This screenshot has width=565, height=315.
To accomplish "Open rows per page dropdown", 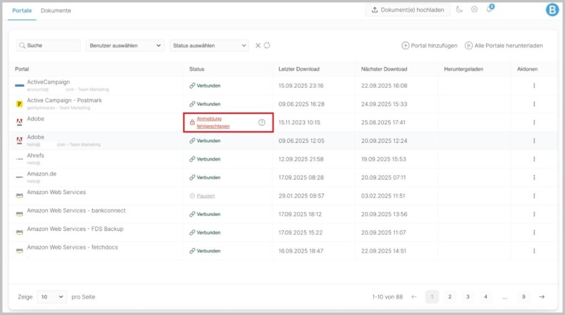I will click(52, 297).
